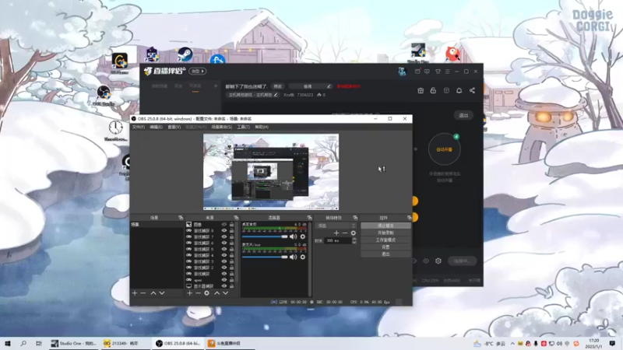Pop out the 控件 dock panel icon
Screen dimensions: 623x350
tap(410, 218)
